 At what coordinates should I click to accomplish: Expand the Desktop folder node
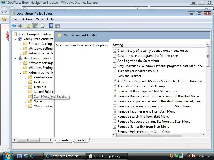tap(26, 82)
